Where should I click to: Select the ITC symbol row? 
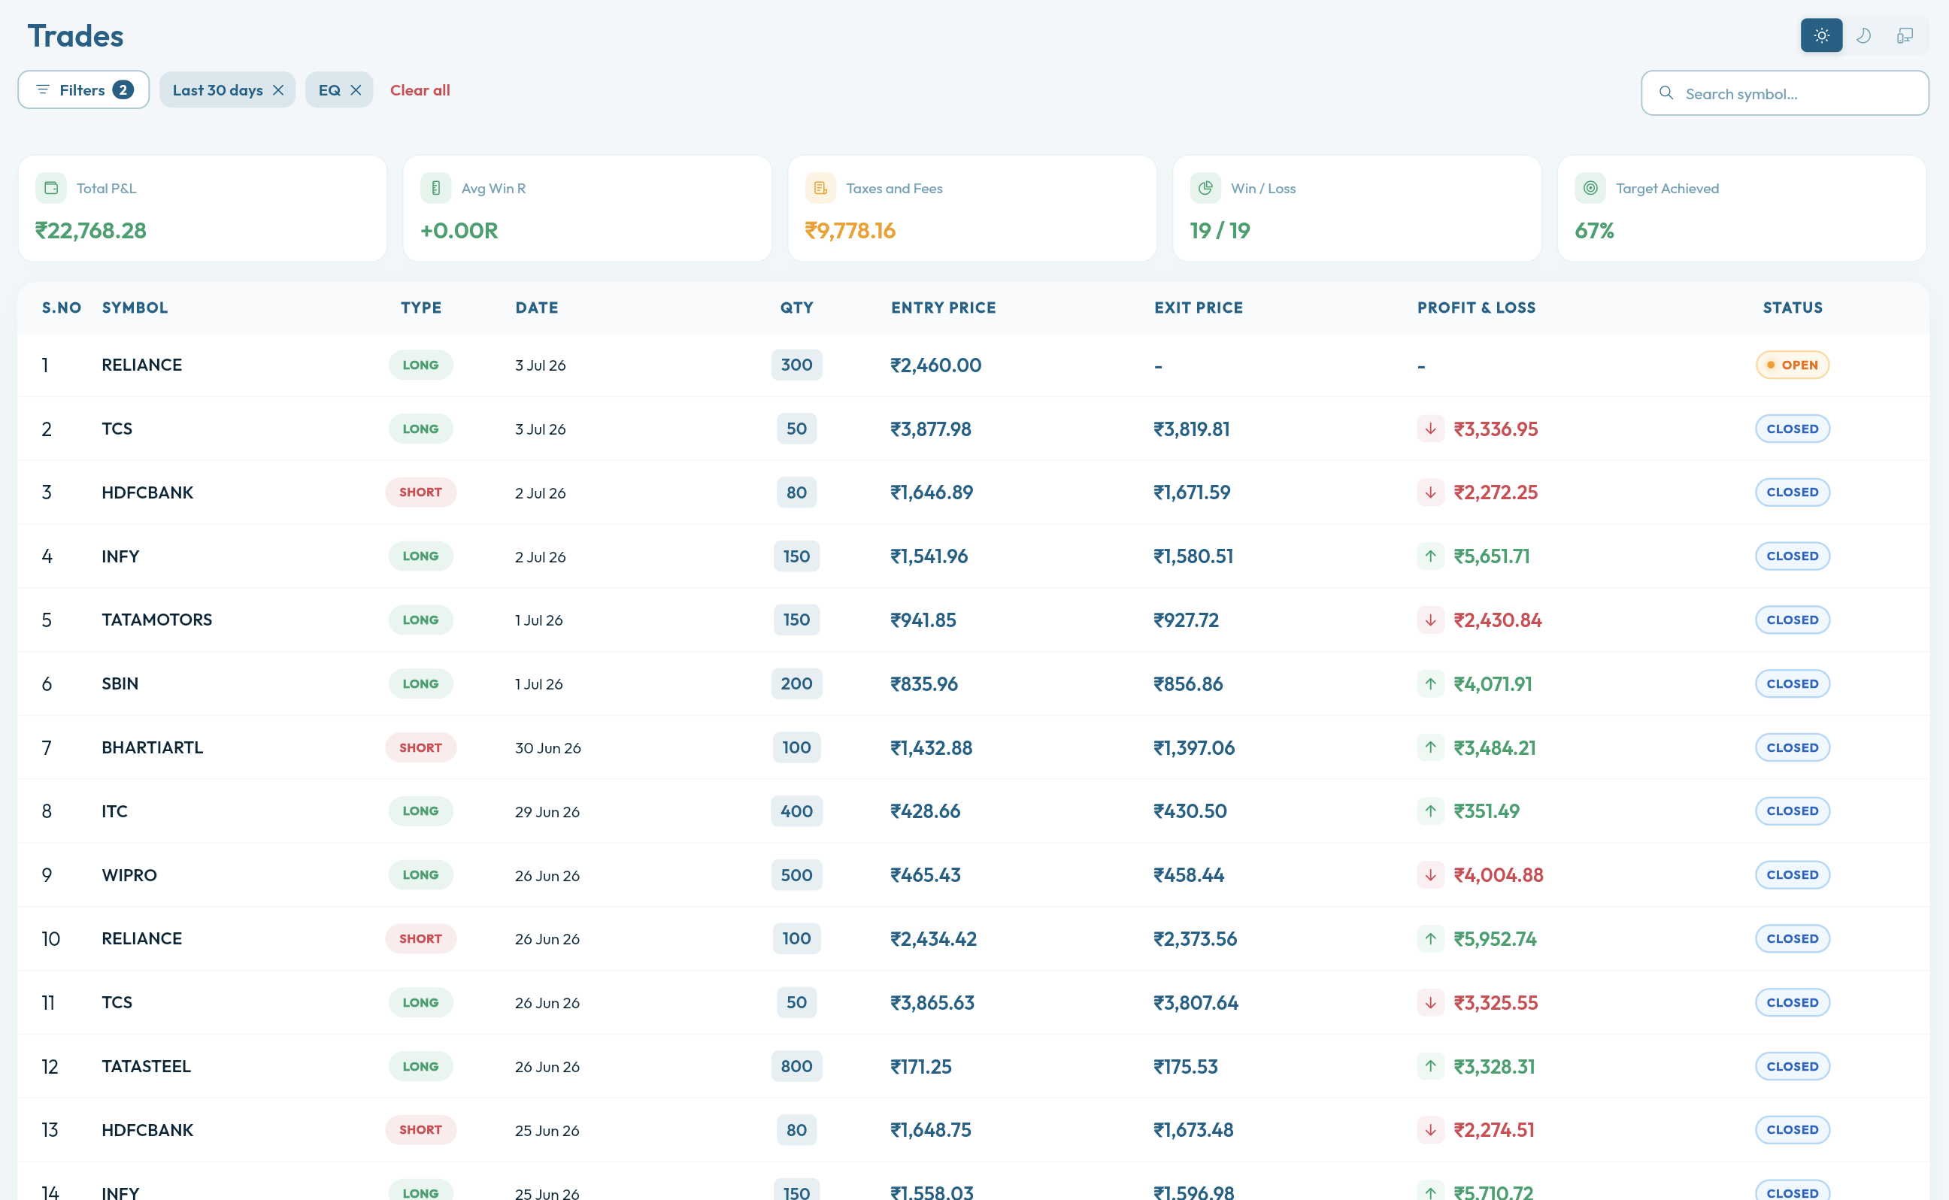973,811
